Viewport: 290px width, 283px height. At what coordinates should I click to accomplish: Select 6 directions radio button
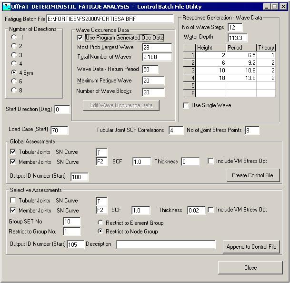pyautogui.click(x=14, y=81)
